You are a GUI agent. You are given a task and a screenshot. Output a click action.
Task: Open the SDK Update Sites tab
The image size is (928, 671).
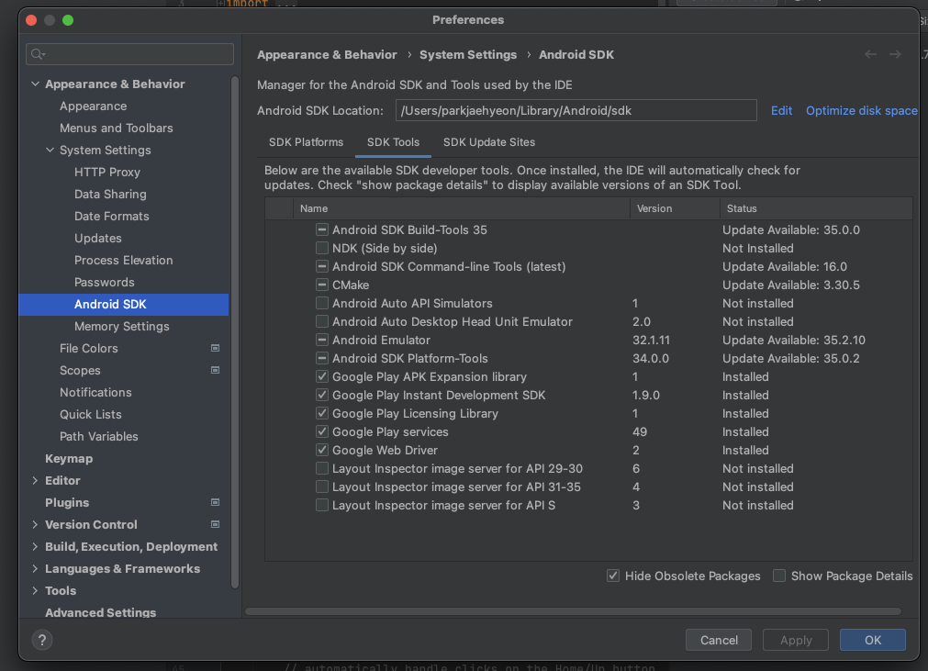pyautogui.click(x=488, y=142)
